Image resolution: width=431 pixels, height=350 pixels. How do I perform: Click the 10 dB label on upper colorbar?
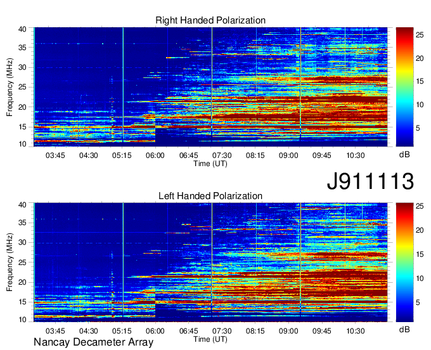pyautogui.click(x=420, y=105)
